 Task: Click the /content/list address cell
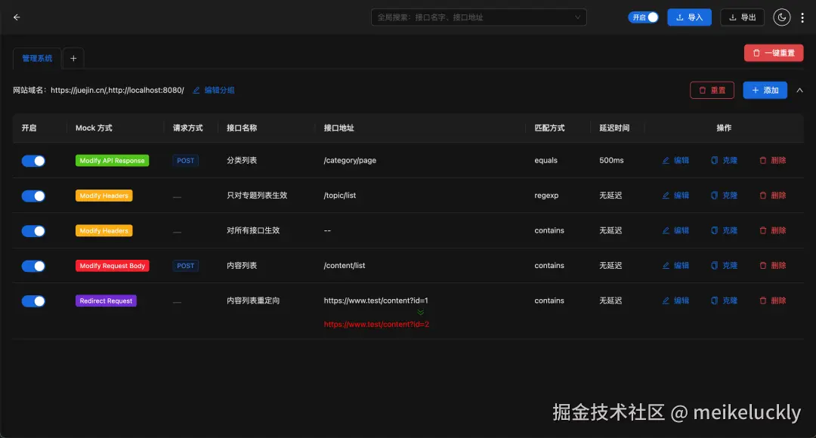pyautogui.click(x=345, y=265)
